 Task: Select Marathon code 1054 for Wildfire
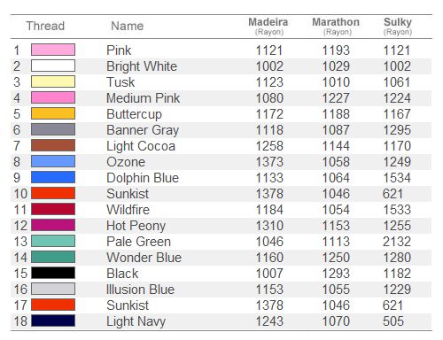coord(336,210)
